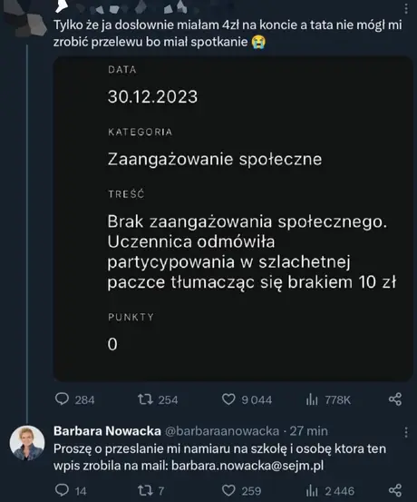Like Barbara Nowacka's reply with 259 likes
Screen dimensions: 417x502
click(241, 490)
